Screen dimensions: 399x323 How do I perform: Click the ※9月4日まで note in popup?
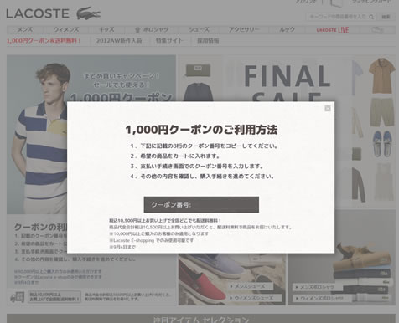pyautogui.click(x=122, y=247)
